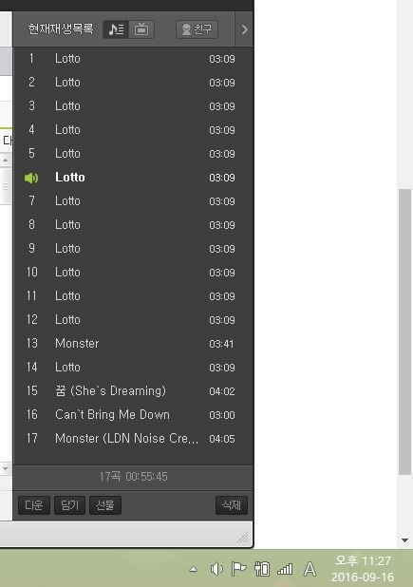The height and width of the screenshot is (587, 413).
Task: Click the 다운 download button
Action: pyautogui.click(x=34, y=505)
